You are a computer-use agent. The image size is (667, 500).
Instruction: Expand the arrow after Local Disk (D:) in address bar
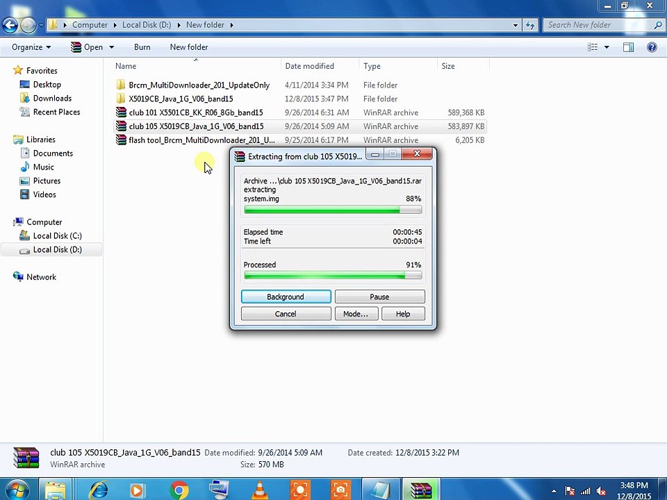pyautogui.click(x=179, y=25)
